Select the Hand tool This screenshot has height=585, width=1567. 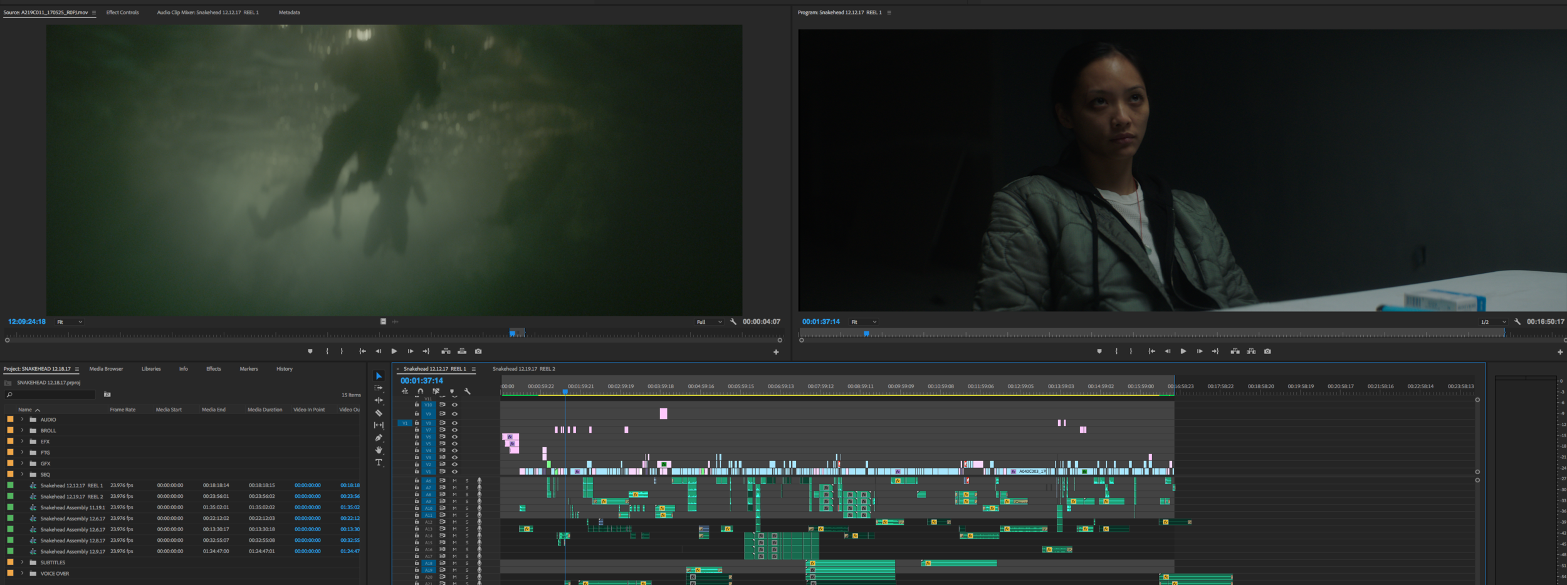click(x=379, y=450)
